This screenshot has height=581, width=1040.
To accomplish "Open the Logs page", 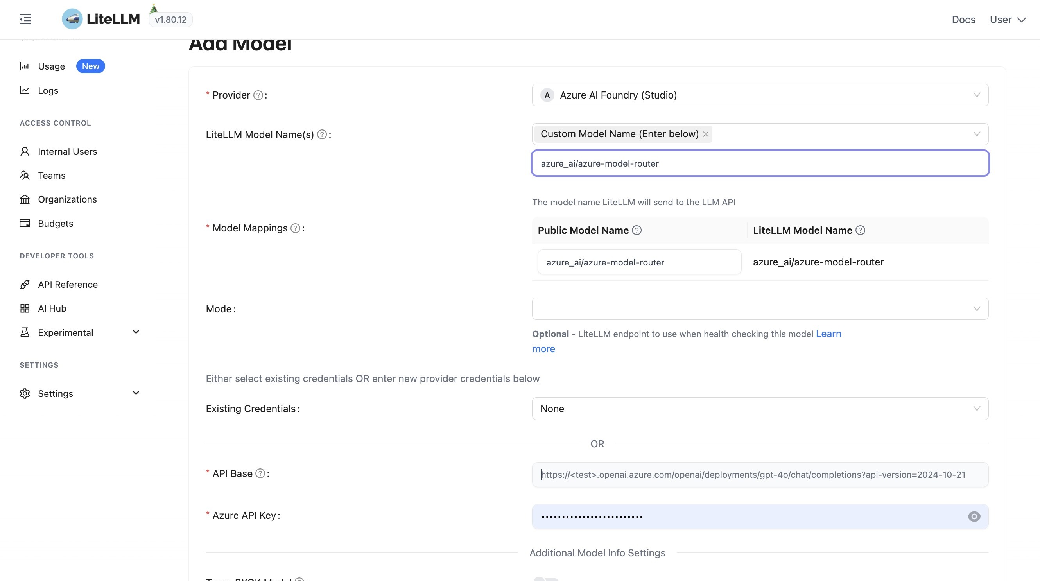I will [x=47, y=90].
